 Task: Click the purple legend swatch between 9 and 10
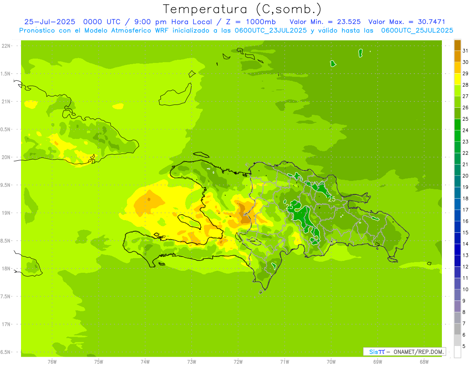coord(457,295)
